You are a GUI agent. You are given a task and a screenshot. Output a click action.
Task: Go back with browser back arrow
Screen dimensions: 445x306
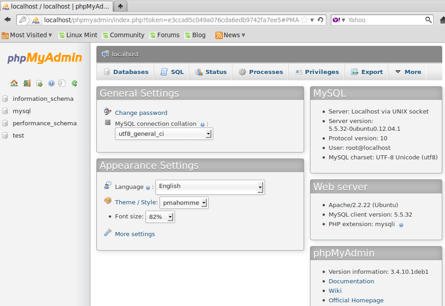[7, 20]
